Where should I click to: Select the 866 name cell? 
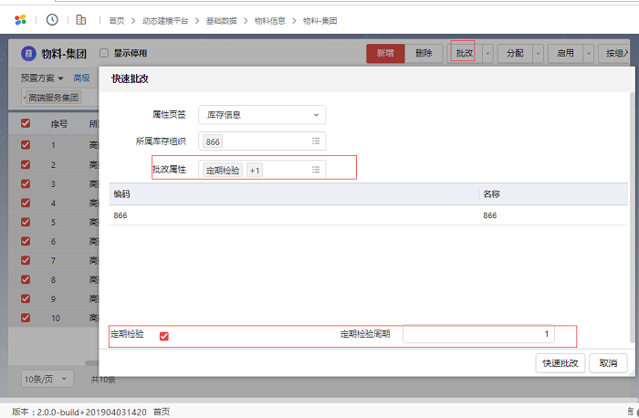pos(490,215)
